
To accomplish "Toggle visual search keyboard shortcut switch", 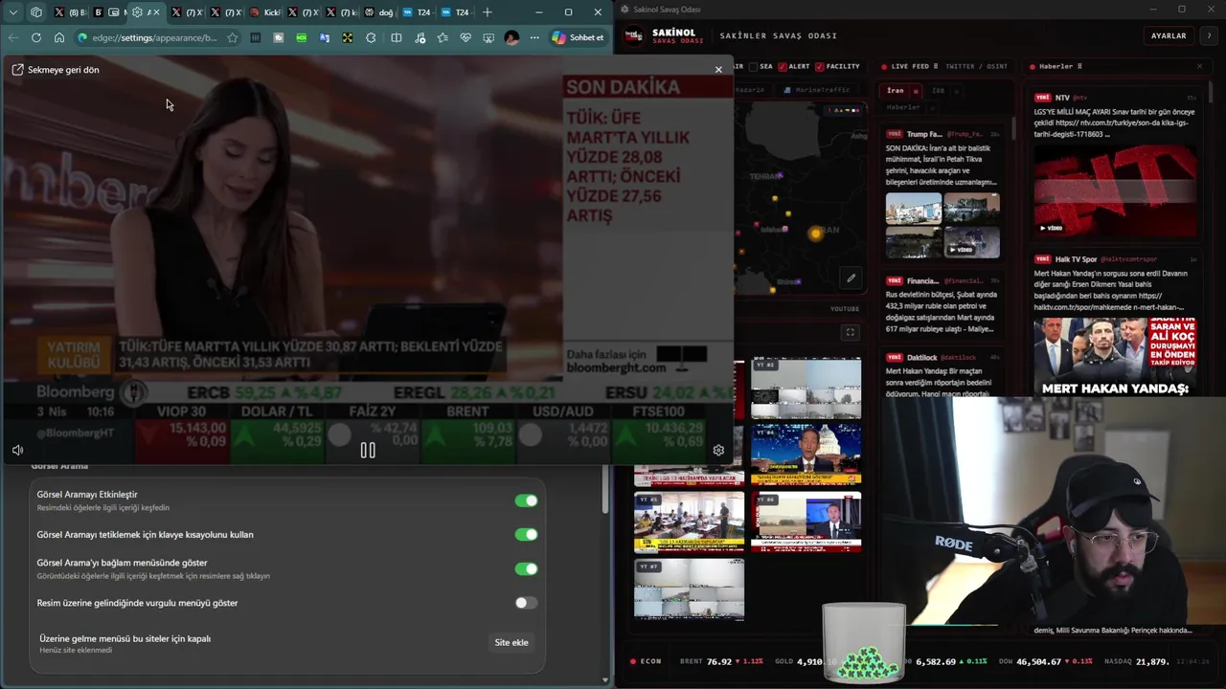I will 526,534.
